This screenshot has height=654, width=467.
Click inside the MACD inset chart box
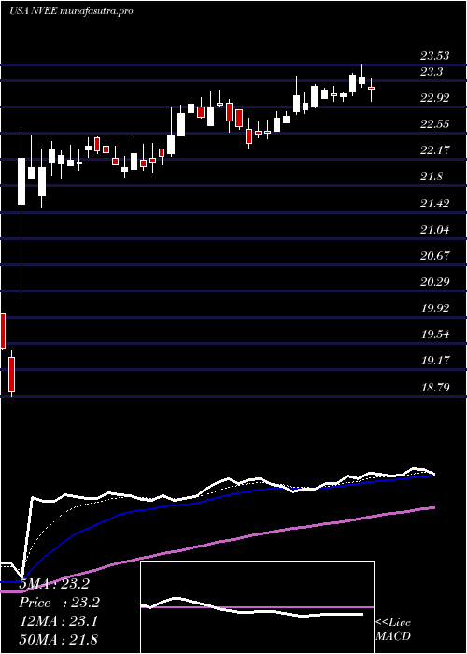(x=257, y=607)
